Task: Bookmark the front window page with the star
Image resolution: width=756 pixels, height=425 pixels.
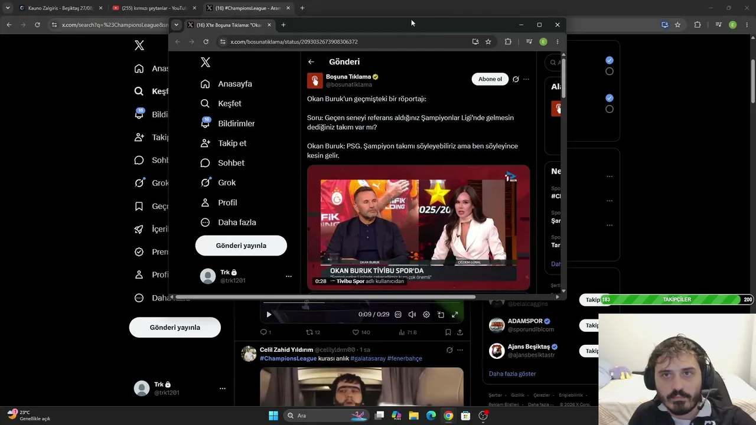Action: pos(488,42)
